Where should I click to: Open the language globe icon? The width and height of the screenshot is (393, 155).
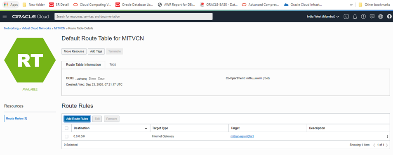tap(381, 17)
